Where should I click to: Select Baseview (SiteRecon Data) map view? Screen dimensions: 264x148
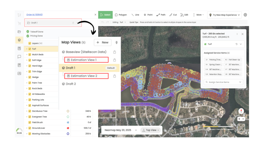86,52
